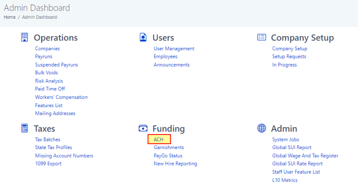Click the Users person icon

click(x=143, y=37)
